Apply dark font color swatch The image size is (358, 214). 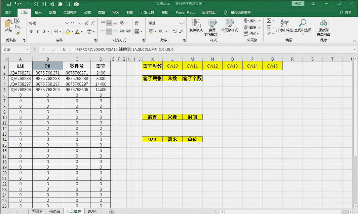pos(77,32)
